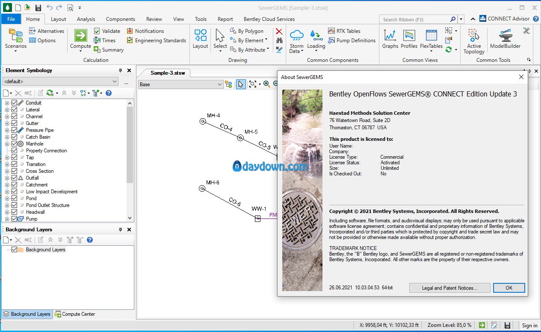Screen dimensions: 541x332
Task: Click Sign in on status bar
Action: coord(529,325)
